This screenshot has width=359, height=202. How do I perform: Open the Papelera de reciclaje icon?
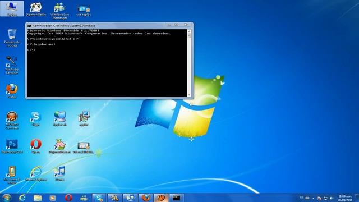(x=12, y=38)
